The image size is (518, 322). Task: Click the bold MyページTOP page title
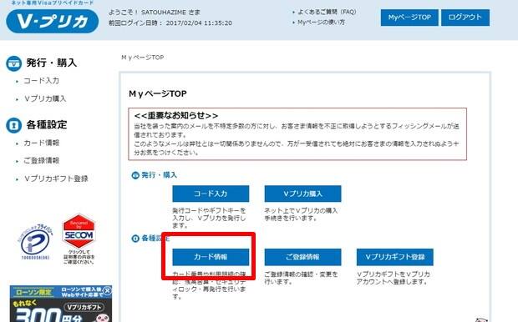(158, 94)
